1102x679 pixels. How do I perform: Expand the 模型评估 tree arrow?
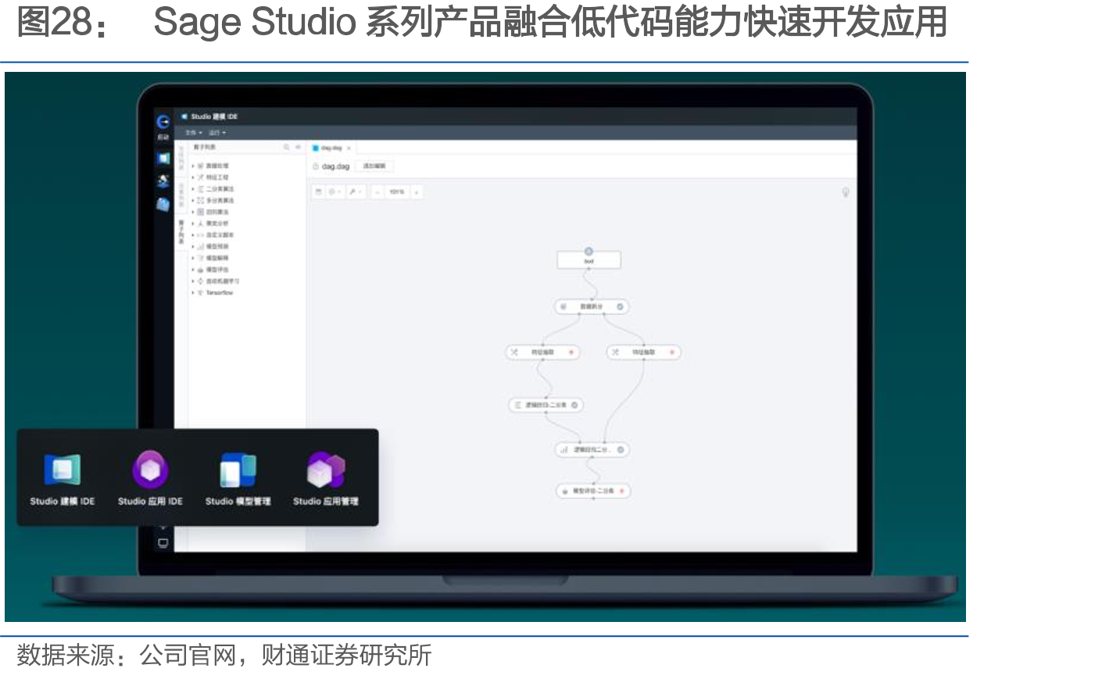pos(193,270)
